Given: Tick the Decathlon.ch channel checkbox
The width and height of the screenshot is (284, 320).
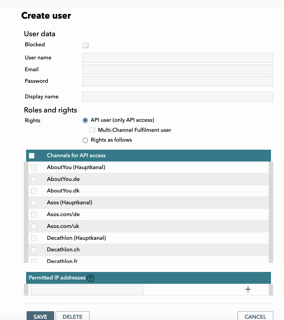Looking at the screenshot, I should [x=34, y=250].
